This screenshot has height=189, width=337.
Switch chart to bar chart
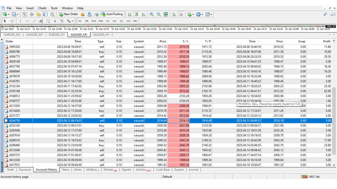(x=130, y=14)
